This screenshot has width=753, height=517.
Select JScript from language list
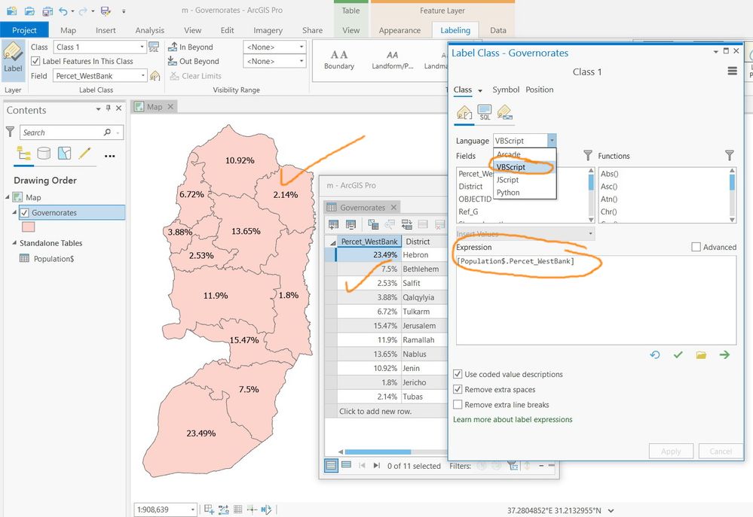(507, 179)
